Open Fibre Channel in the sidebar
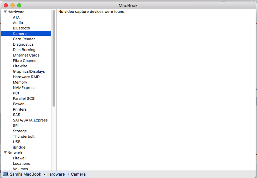 (25, 61)
